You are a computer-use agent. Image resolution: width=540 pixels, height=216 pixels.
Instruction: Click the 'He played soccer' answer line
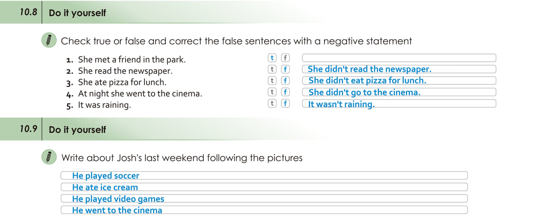[x=264, y=176]
